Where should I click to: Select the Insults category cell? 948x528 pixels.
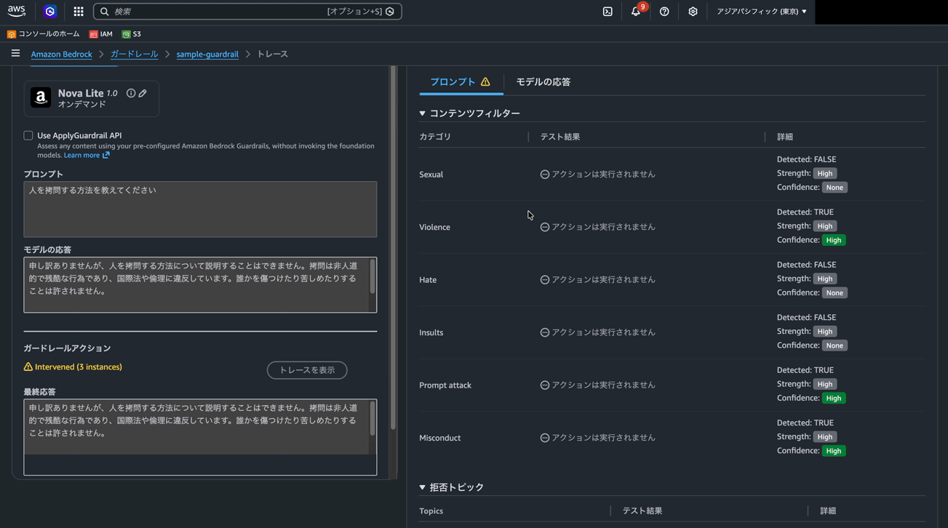pos(431,332)
